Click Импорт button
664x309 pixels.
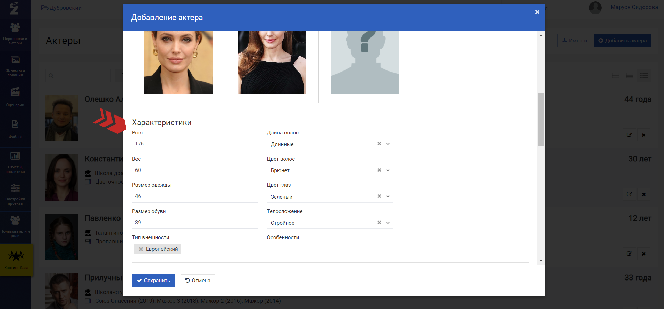(575, 41)
